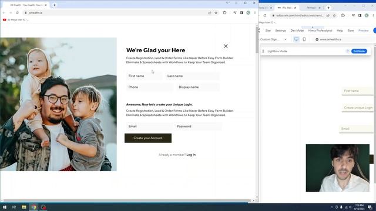Click the webcam video overlay thumbnail
This screenshot has width=376, height=211.
(337, 168)
